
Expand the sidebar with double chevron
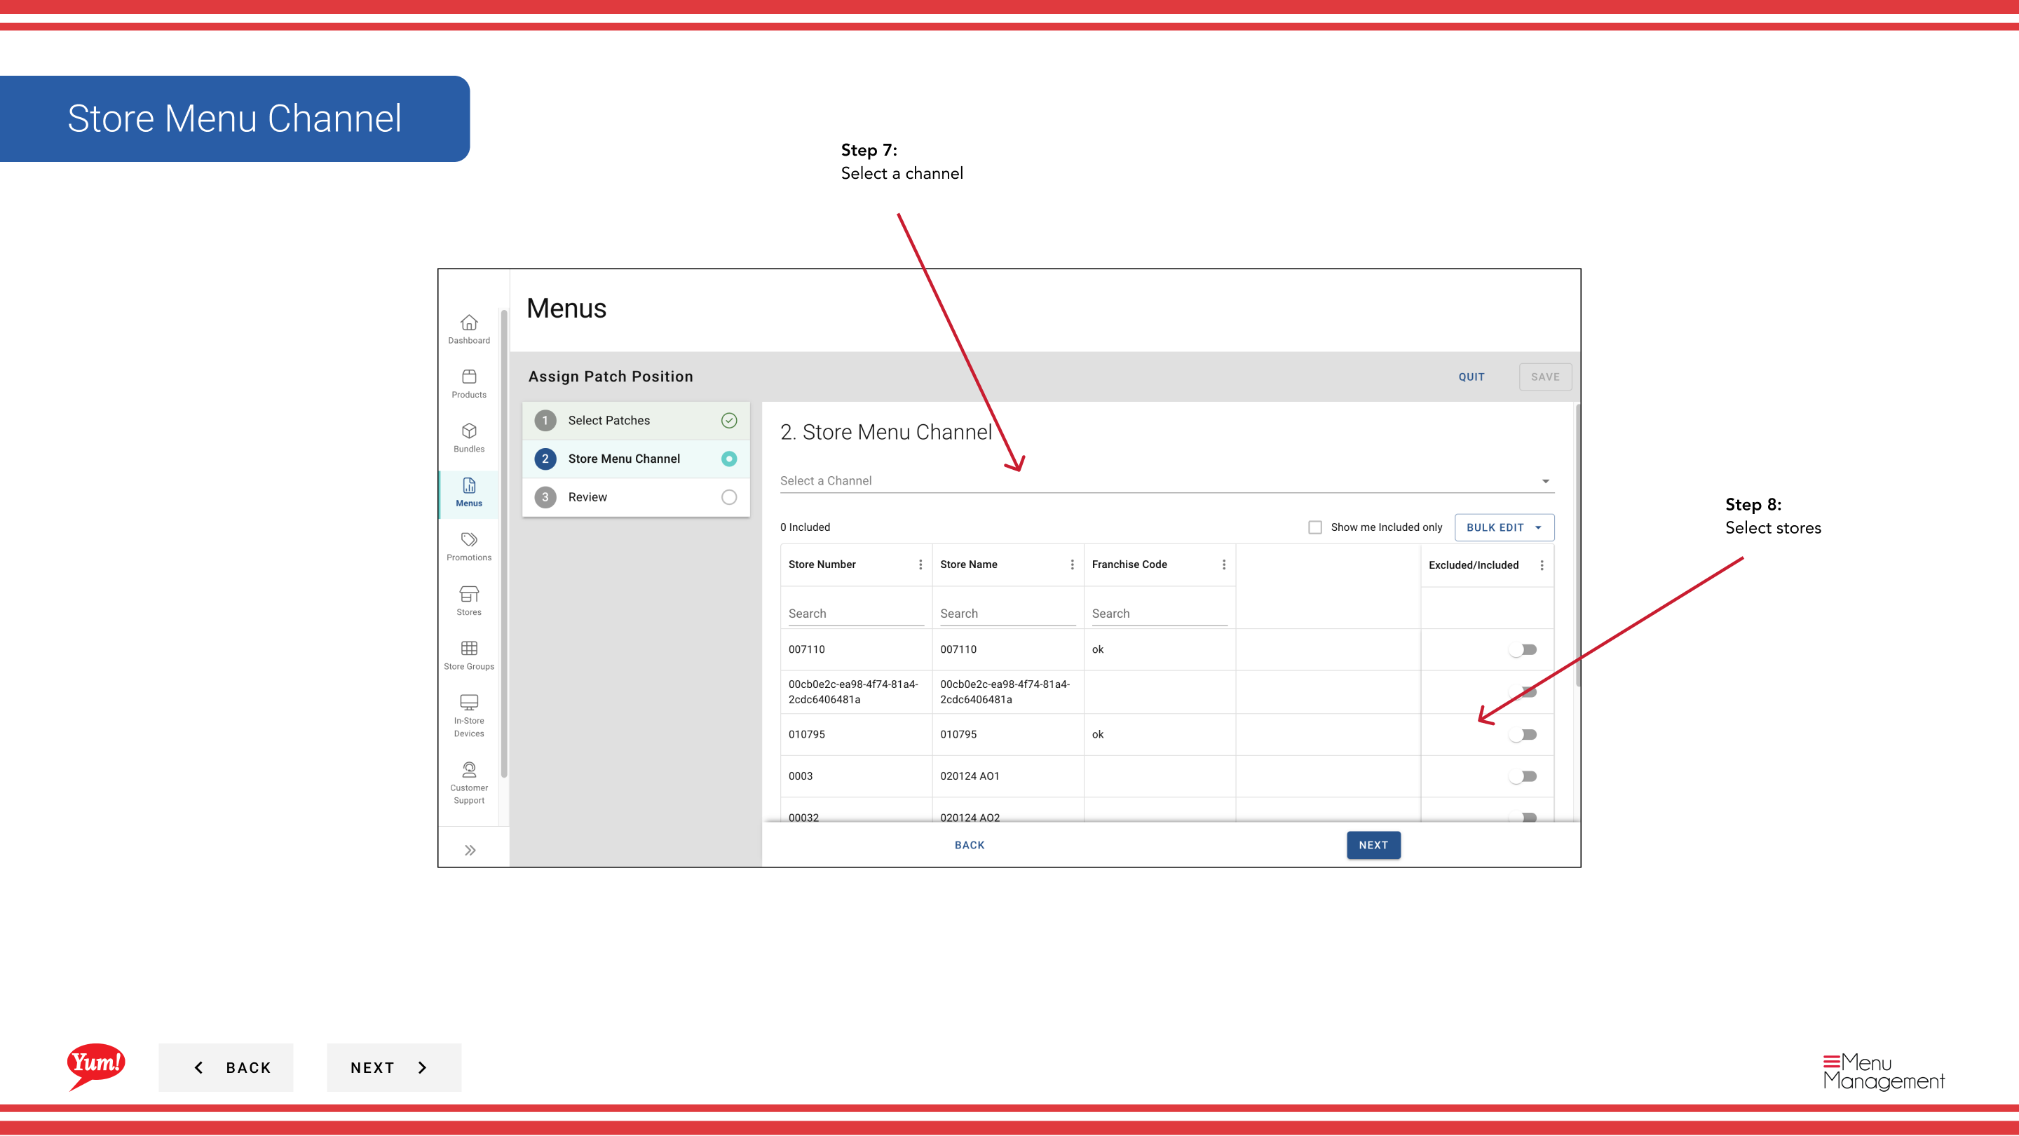point(470,850)
